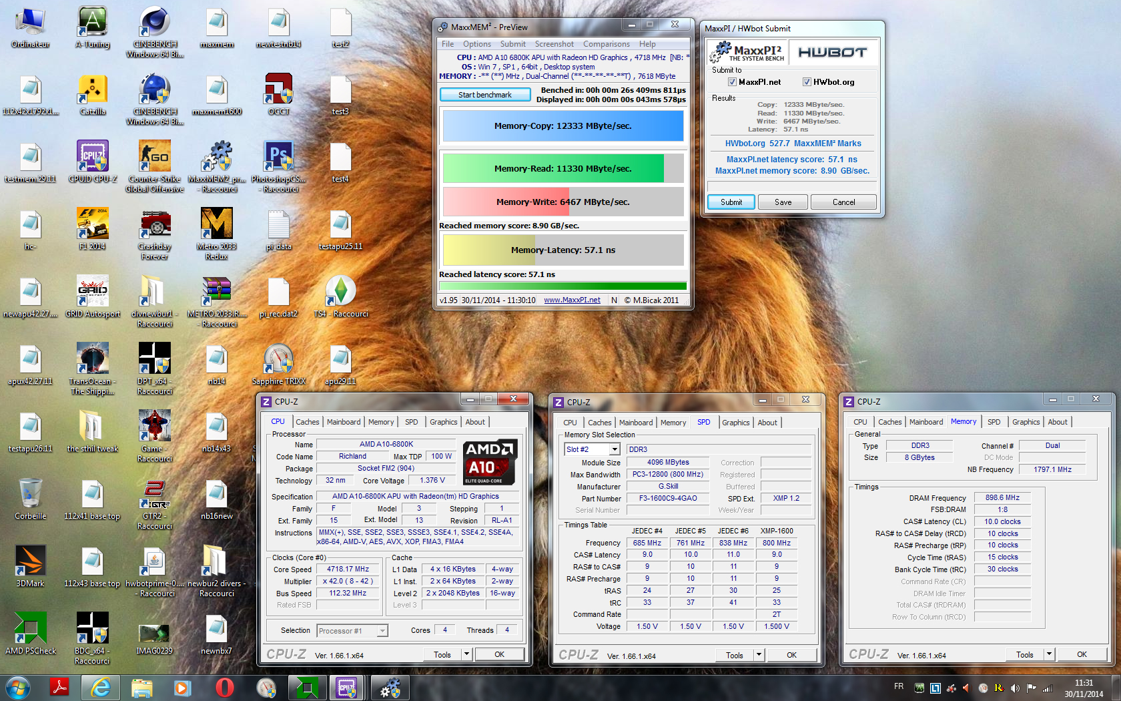The width and height of the screenshot is (1121, 701).
Task: Click the Memory-Copy result bar
Action: point(563,126)
